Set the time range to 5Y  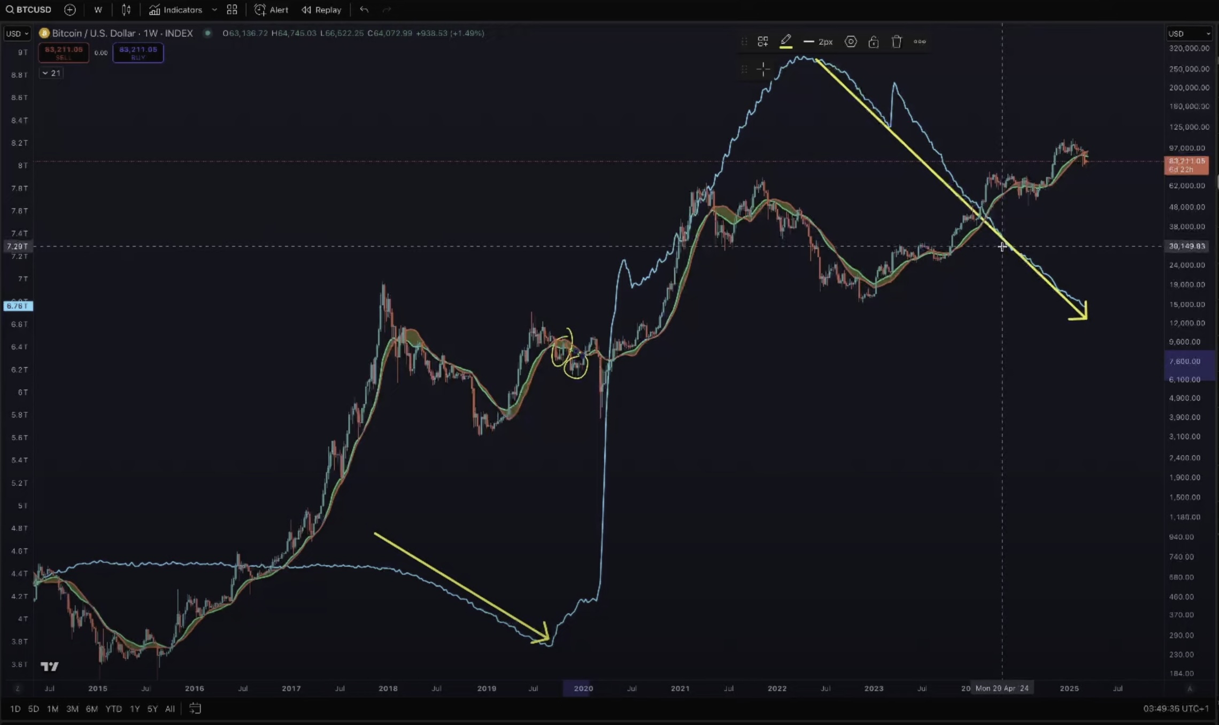pyautogui.click(x=152, y=709)
